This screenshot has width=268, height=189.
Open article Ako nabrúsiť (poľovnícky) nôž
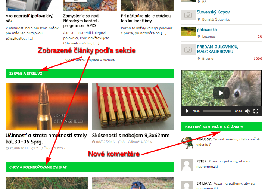click(x=29, y=18)
